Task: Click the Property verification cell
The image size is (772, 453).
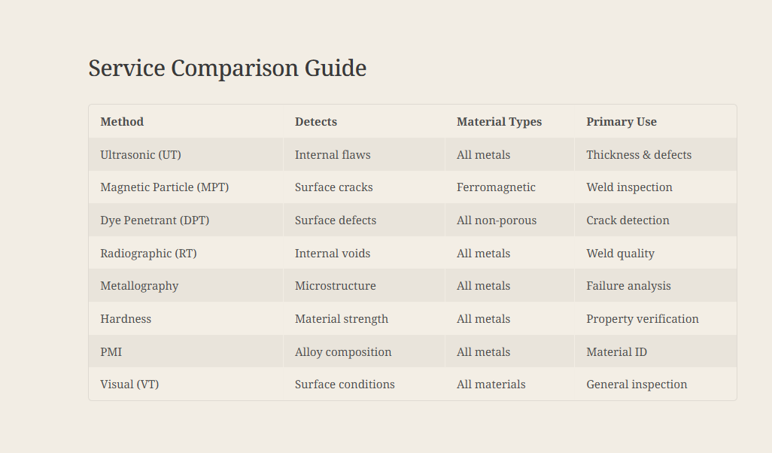Action: click(643, 319)
